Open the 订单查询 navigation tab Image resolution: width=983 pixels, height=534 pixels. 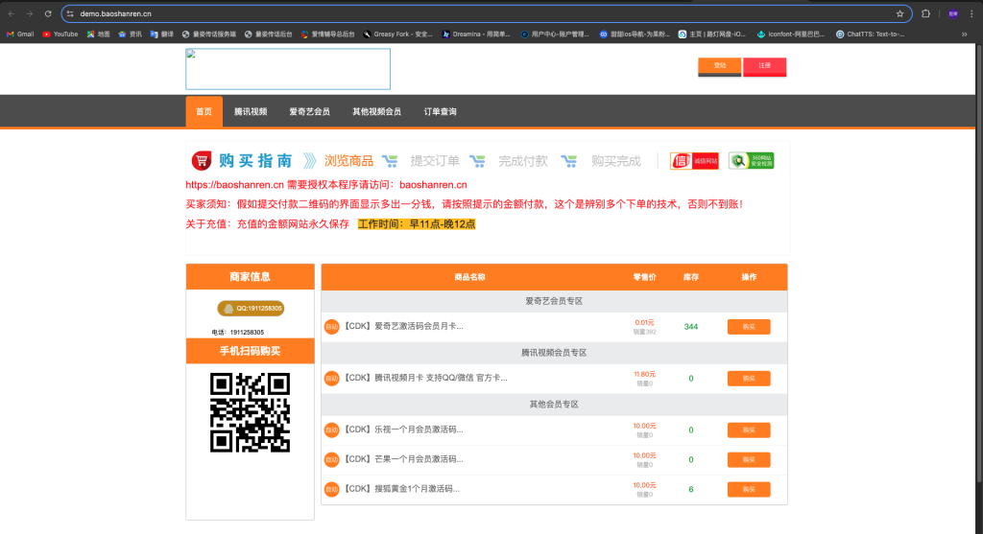pos(440,111)
